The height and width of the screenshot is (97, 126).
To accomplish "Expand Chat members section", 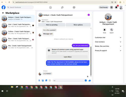I will coord(108,42).
